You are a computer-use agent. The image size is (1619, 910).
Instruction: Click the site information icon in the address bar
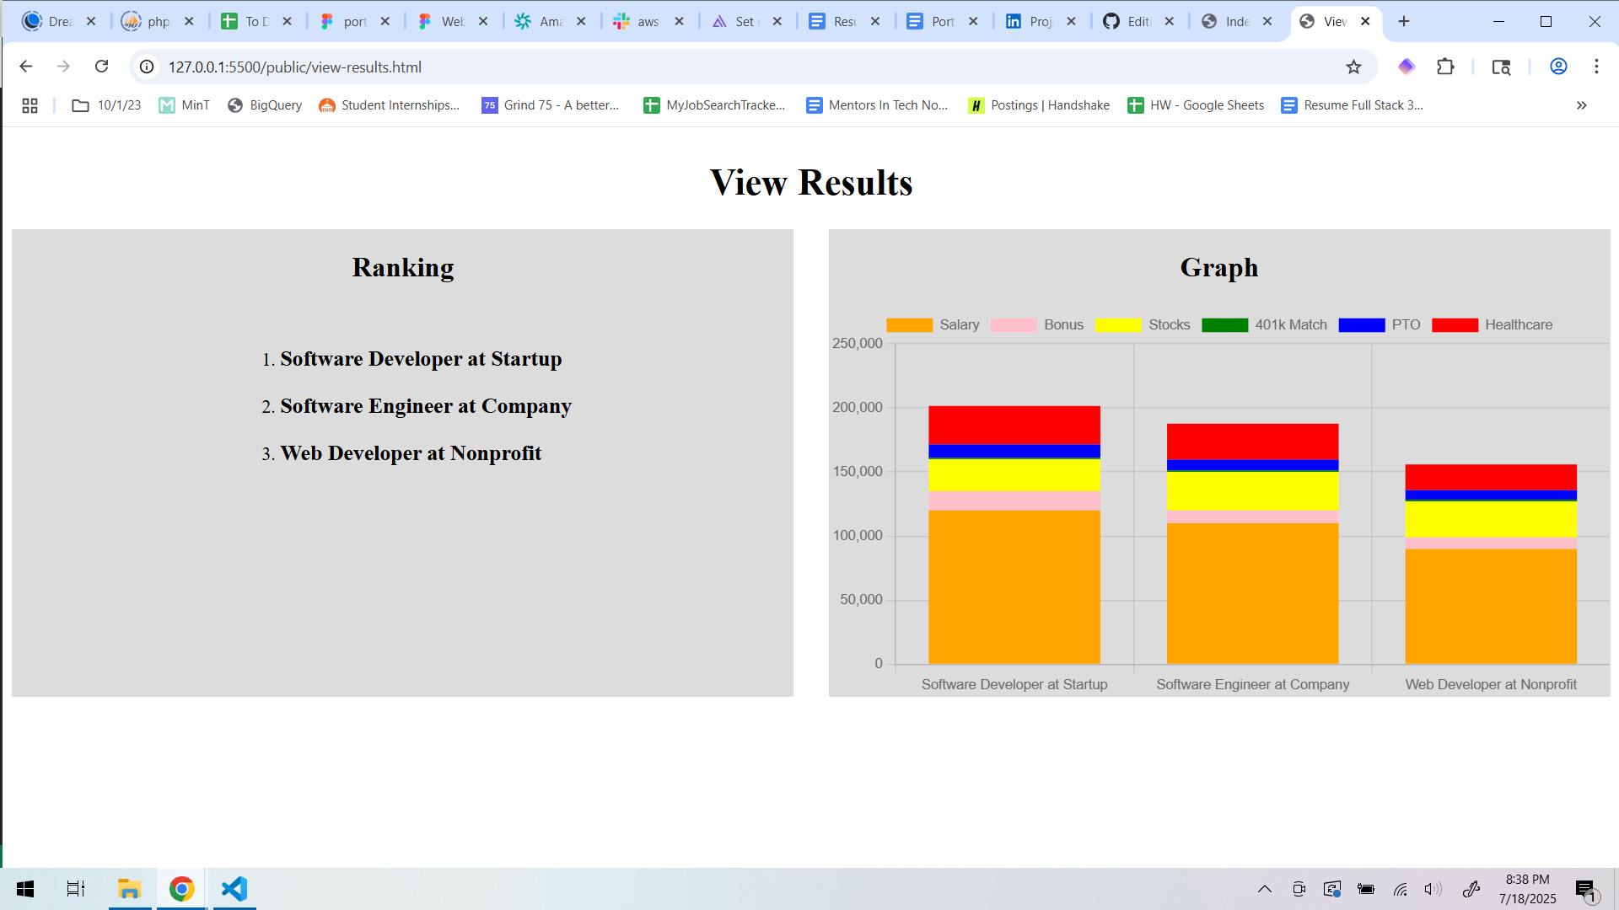[x=147, y=67]
